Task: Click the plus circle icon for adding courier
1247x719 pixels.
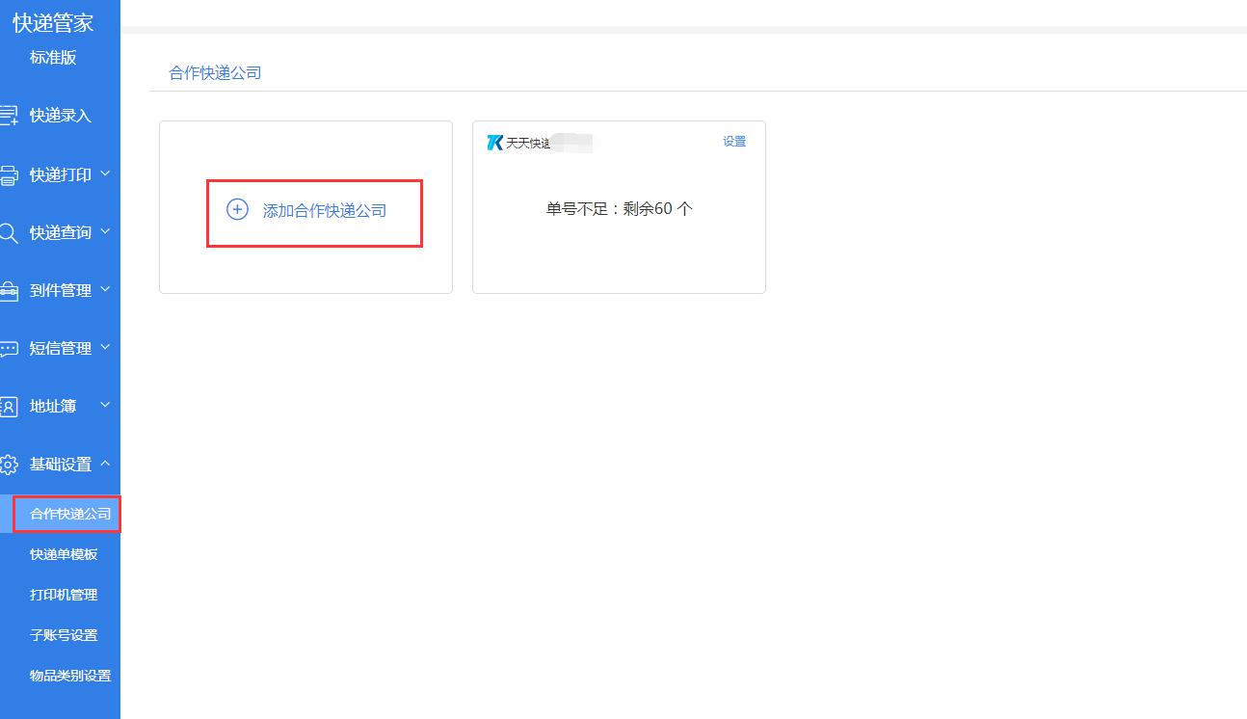Action: 237,209
